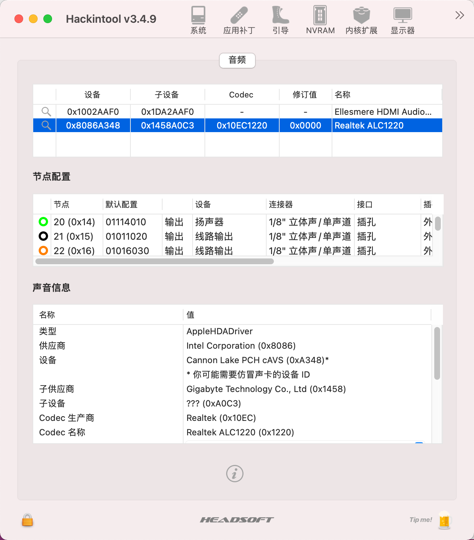The image size is (474, 540).
Task: Click the Intel Corporation (0x8086) value
Action: pyautogui.click(x=241, y=346)
